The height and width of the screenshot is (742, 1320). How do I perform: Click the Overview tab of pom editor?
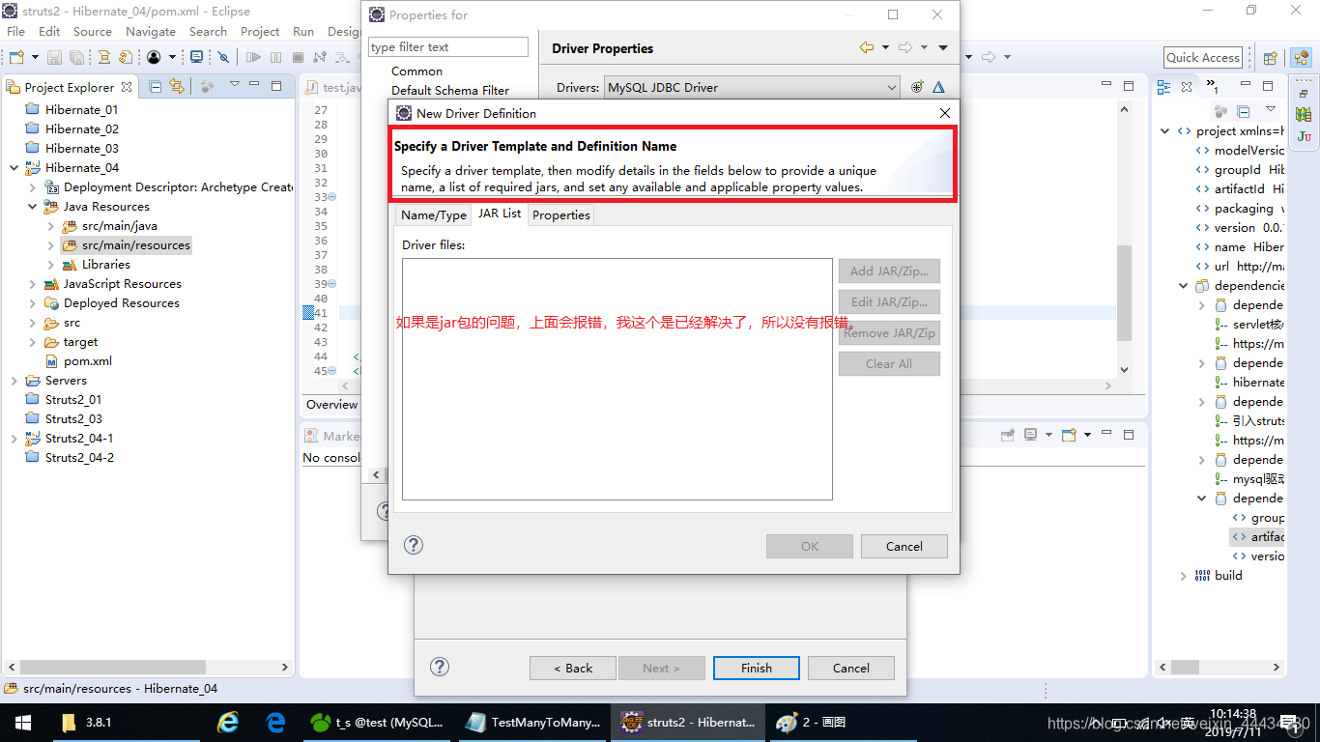coord(331,405)
